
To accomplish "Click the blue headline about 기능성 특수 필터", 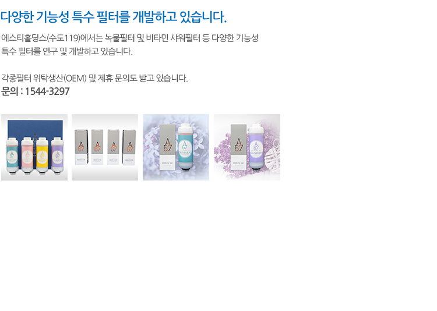I will click(114, 17).
